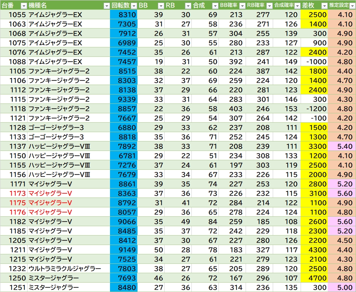Click the RB count 49 in row 1182
Image resolution: width=356 pixels, height=292 pixels.
(x=186, y=222)
